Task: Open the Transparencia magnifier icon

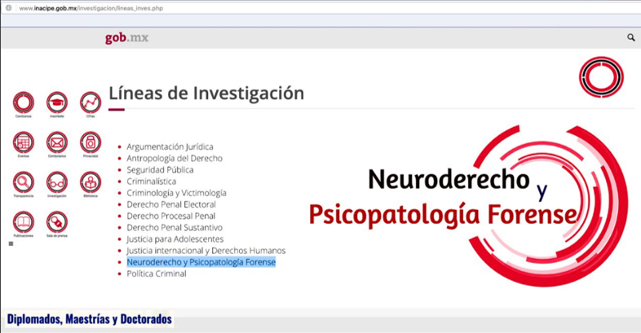Action: (24, 182)
